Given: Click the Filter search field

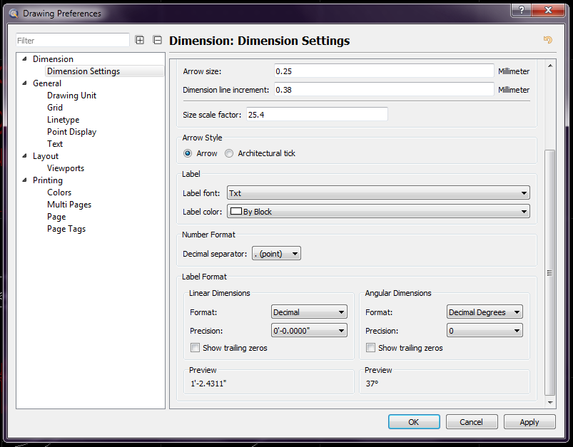Looking at the screenshot, I should 72,40.
